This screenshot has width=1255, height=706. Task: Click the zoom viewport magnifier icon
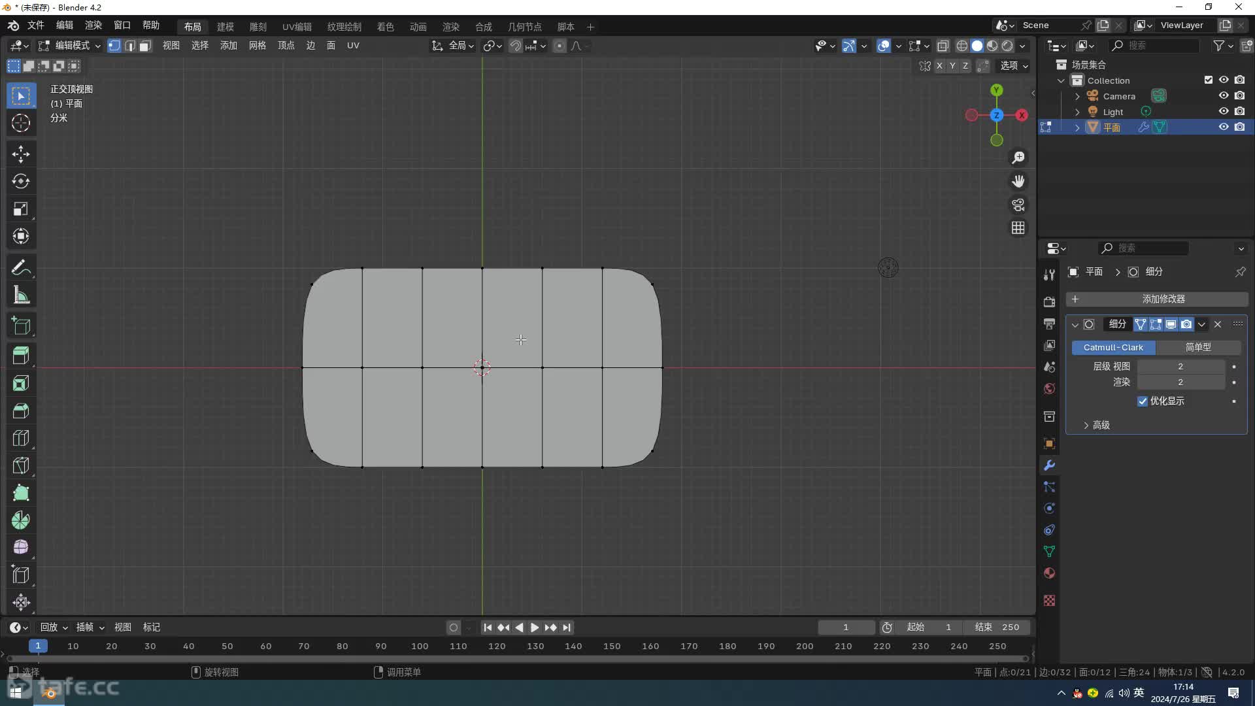(x=1018, y=158)
